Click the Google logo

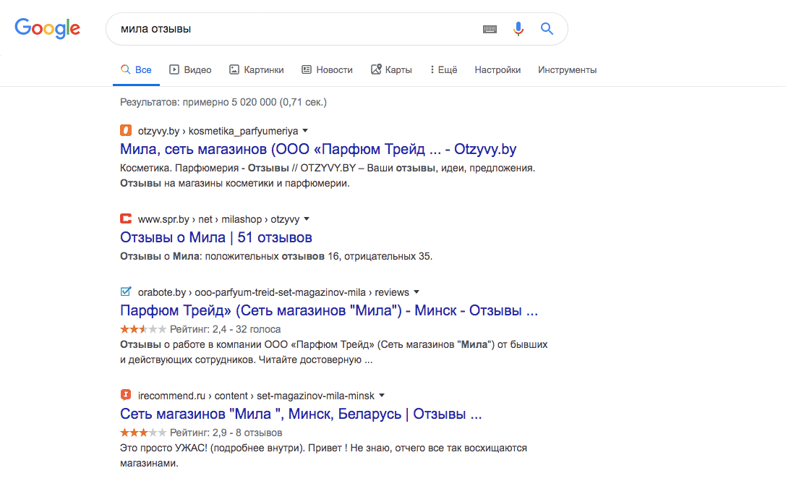47,29
